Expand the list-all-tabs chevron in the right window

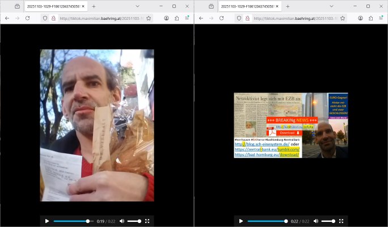(331, 6)
